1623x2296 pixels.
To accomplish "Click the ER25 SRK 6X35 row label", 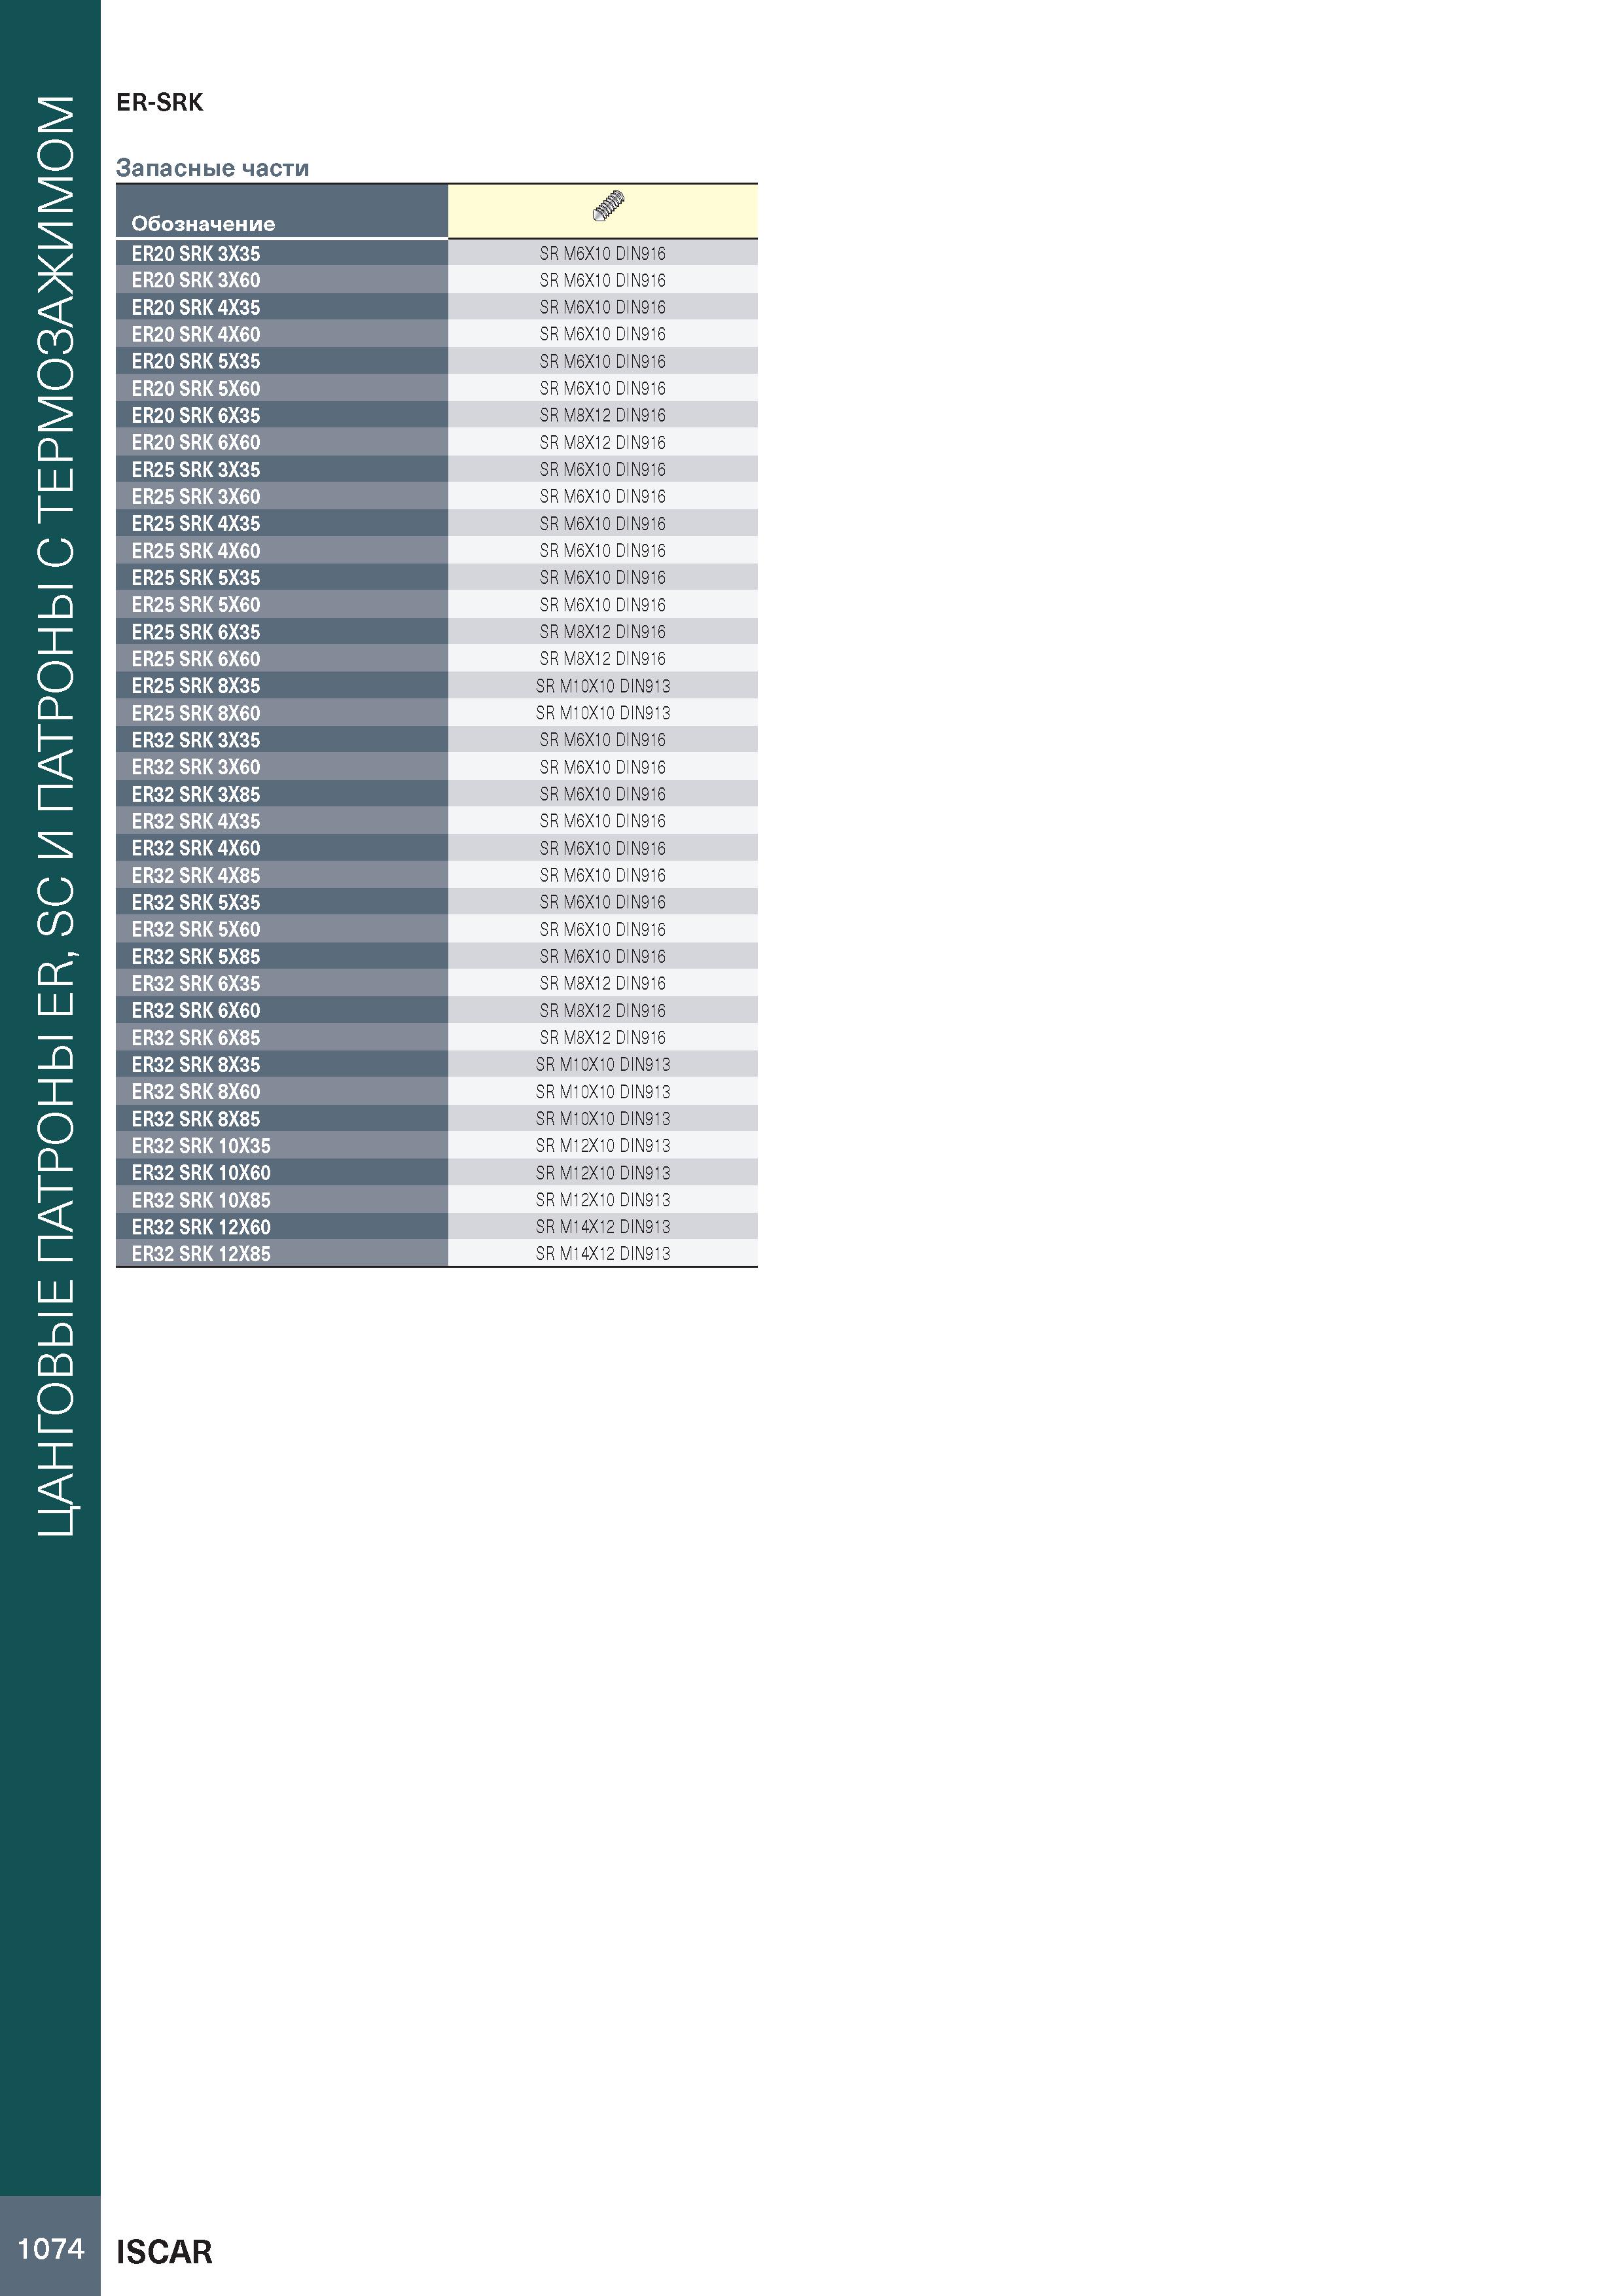I will 196,632.
